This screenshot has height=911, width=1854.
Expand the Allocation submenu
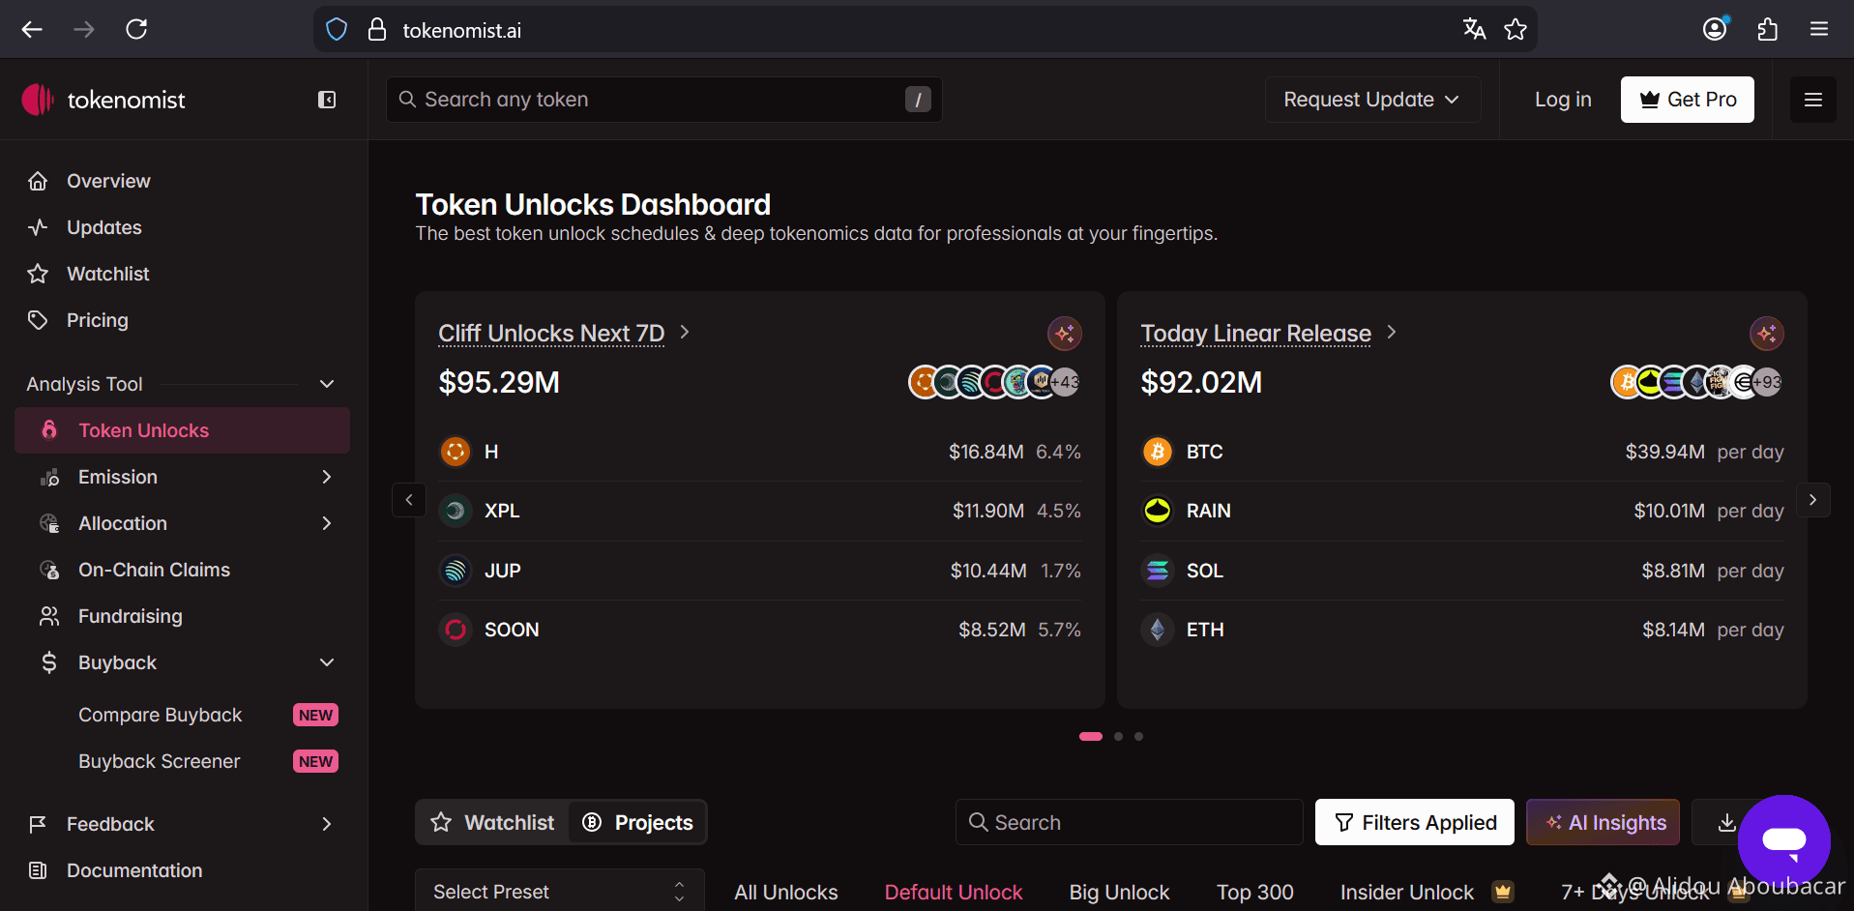pos(327,523)
